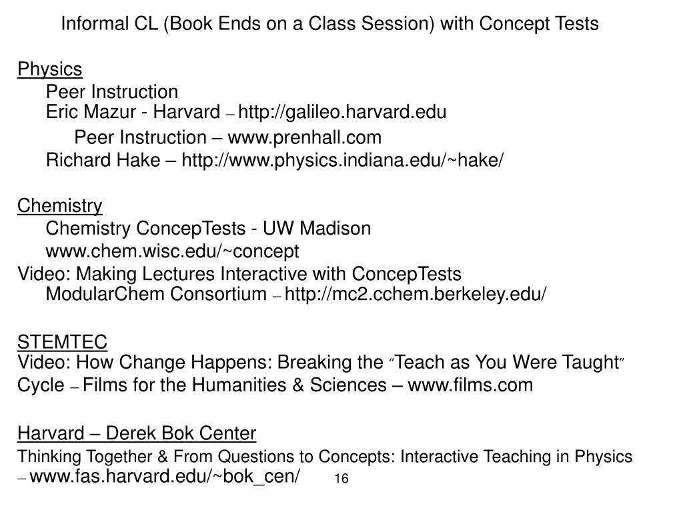The height and width of the screenshot is (512, 683).
Task: Select the slide number 16
Action: pyautogui.click(x=341, y=479)
